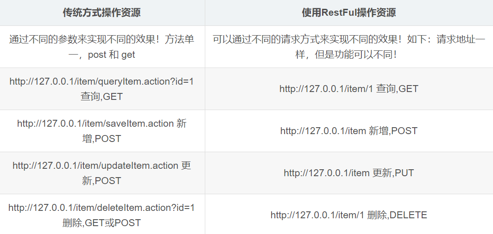Screen dimensions: 493x234
Task: Click the word DELETE in the last row
Action: point(409,215)
